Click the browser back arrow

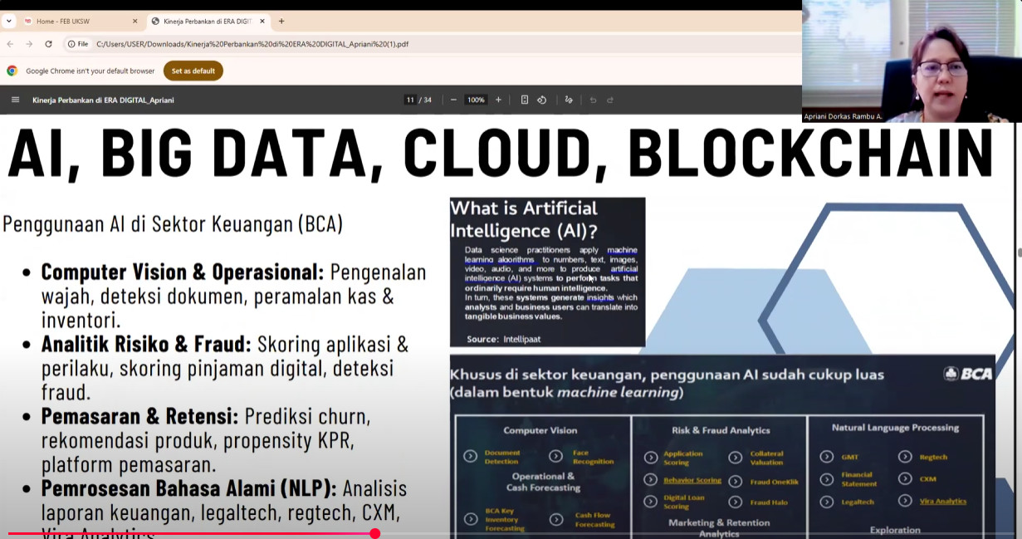tap(10, 44)
